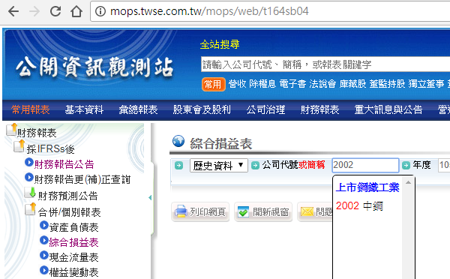Viewport: 450px width, 279px height.
Task: Click the bullet icon beside 資產負債表
Action: [x=44, y=225]
